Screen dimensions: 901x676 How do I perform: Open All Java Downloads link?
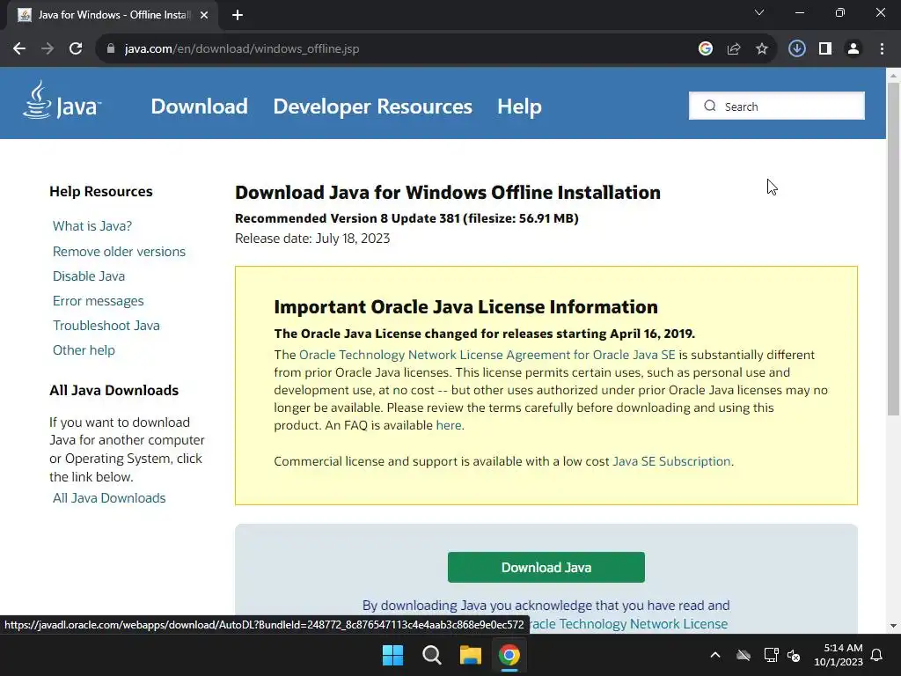pos(109,498)
